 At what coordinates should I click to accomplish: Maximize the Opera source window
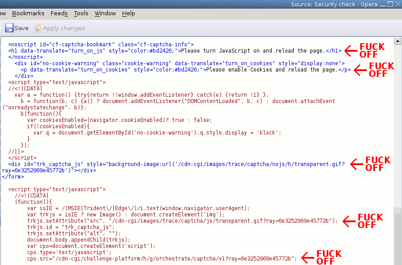390,4
